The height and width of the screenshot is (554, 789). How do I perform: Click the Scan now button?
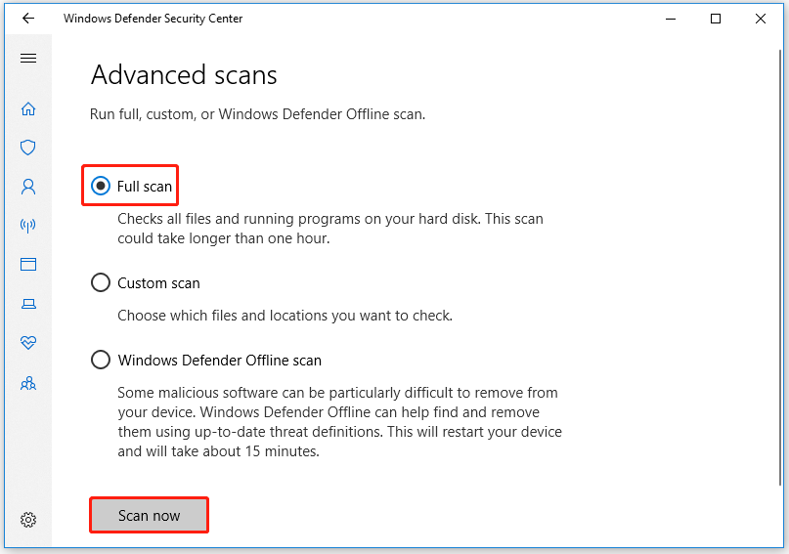point(149,515)
